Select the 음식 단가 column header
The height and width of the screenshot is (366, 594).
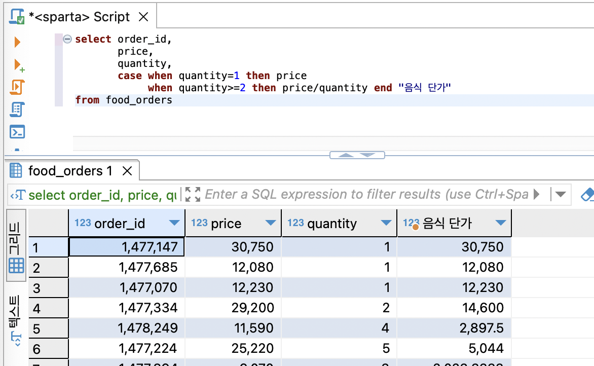point(454,223)
